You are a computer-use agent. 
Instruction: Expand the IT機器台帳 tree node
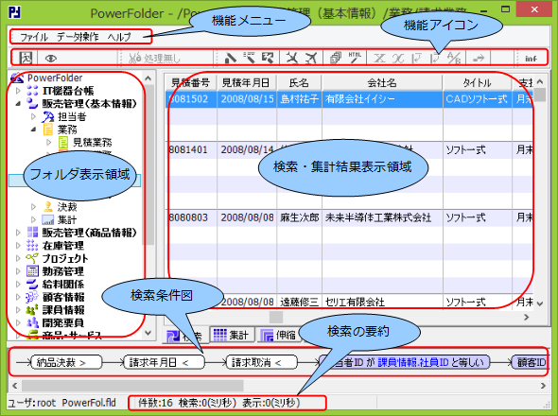click(18, 91)
